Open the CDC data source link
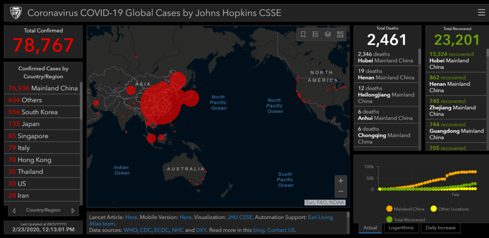The image size is (489, 238). 145,230
